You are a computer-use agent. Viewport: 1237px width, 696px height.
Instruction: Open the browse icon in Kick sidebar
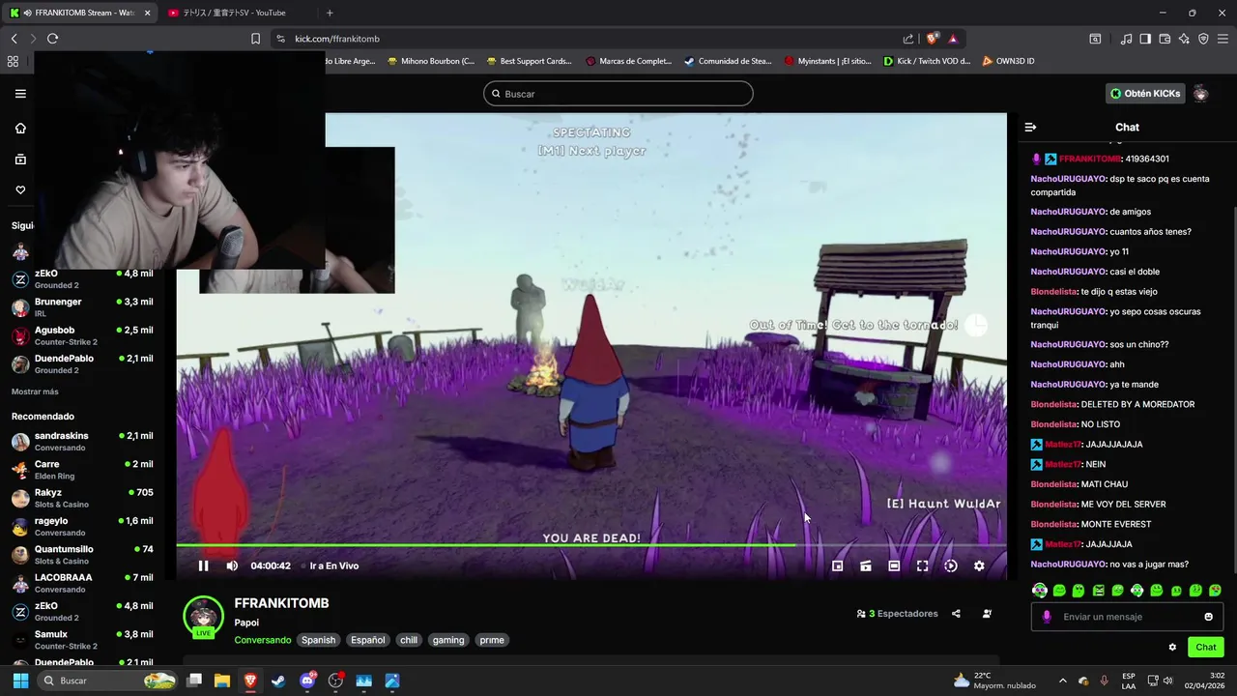tap(20, 159)
